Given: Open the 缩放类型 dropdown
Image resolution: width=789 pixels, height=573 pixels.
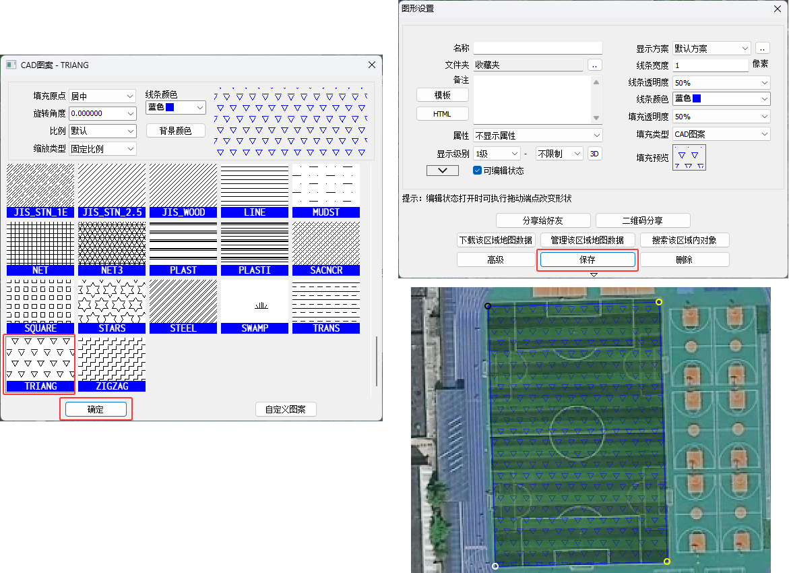Looking at the screenshot, I should (102, 149).
